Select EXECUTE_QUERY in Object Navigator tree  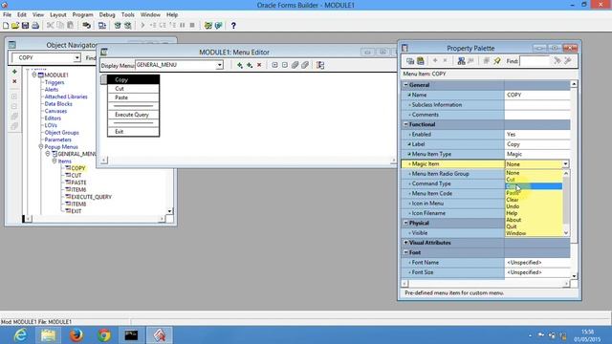(x=92, y=197)
